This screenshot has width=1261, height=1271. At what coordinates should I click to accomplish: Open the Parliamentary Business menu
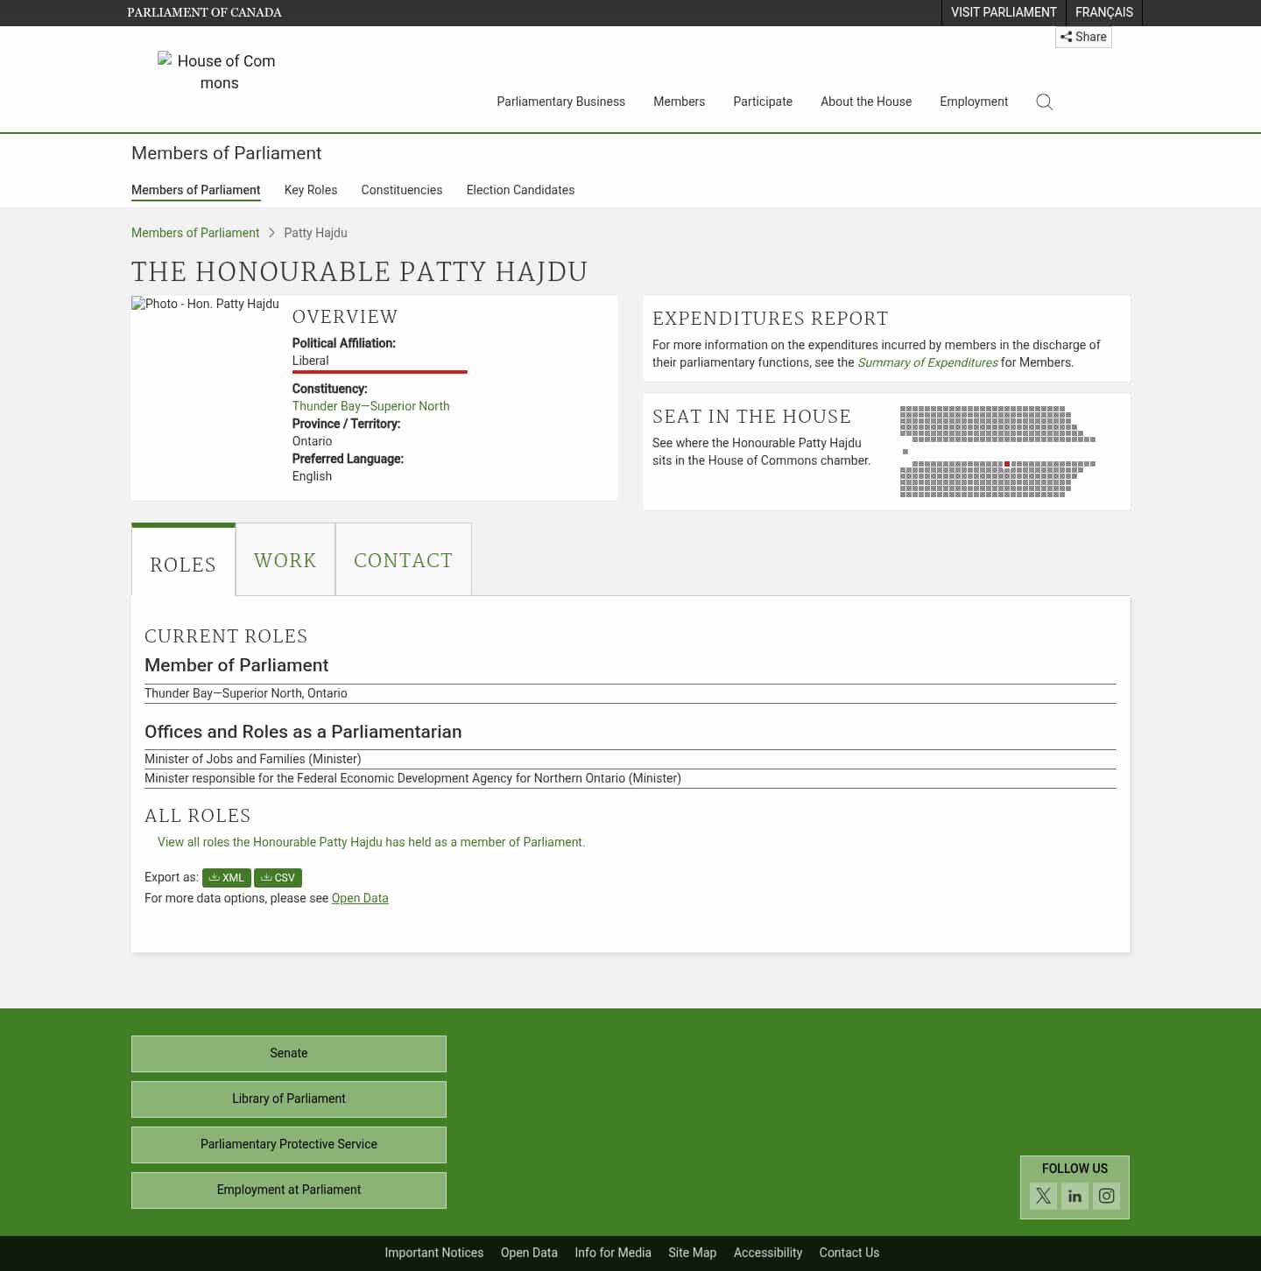[x=560, y=102]
